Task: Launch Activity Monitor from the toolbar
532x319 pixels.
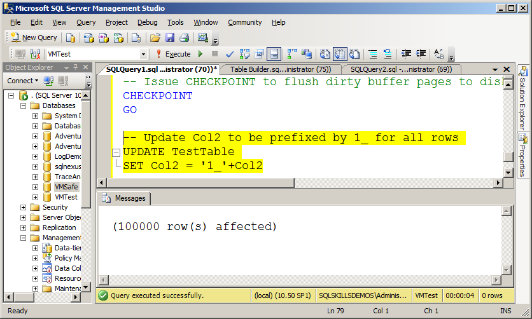Action: pyautogui.click(x=202, y=37)
